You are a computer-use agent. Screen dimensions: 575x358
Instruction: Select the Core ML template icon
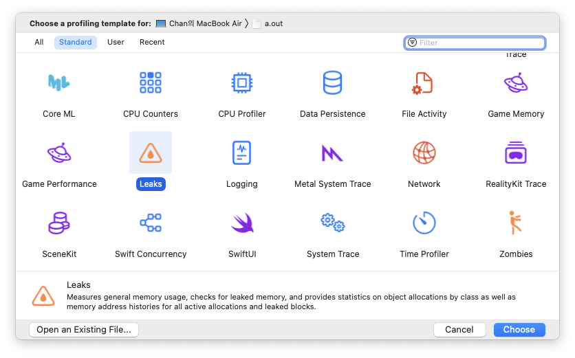coord(58,82)
